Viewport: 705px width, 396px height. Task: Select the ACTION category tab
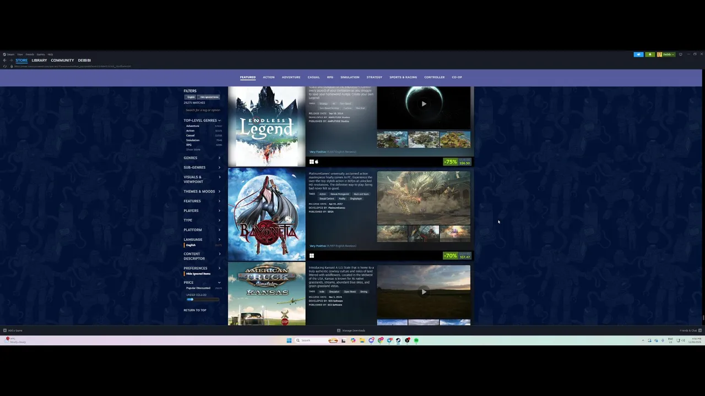click(x=269, y=77)
